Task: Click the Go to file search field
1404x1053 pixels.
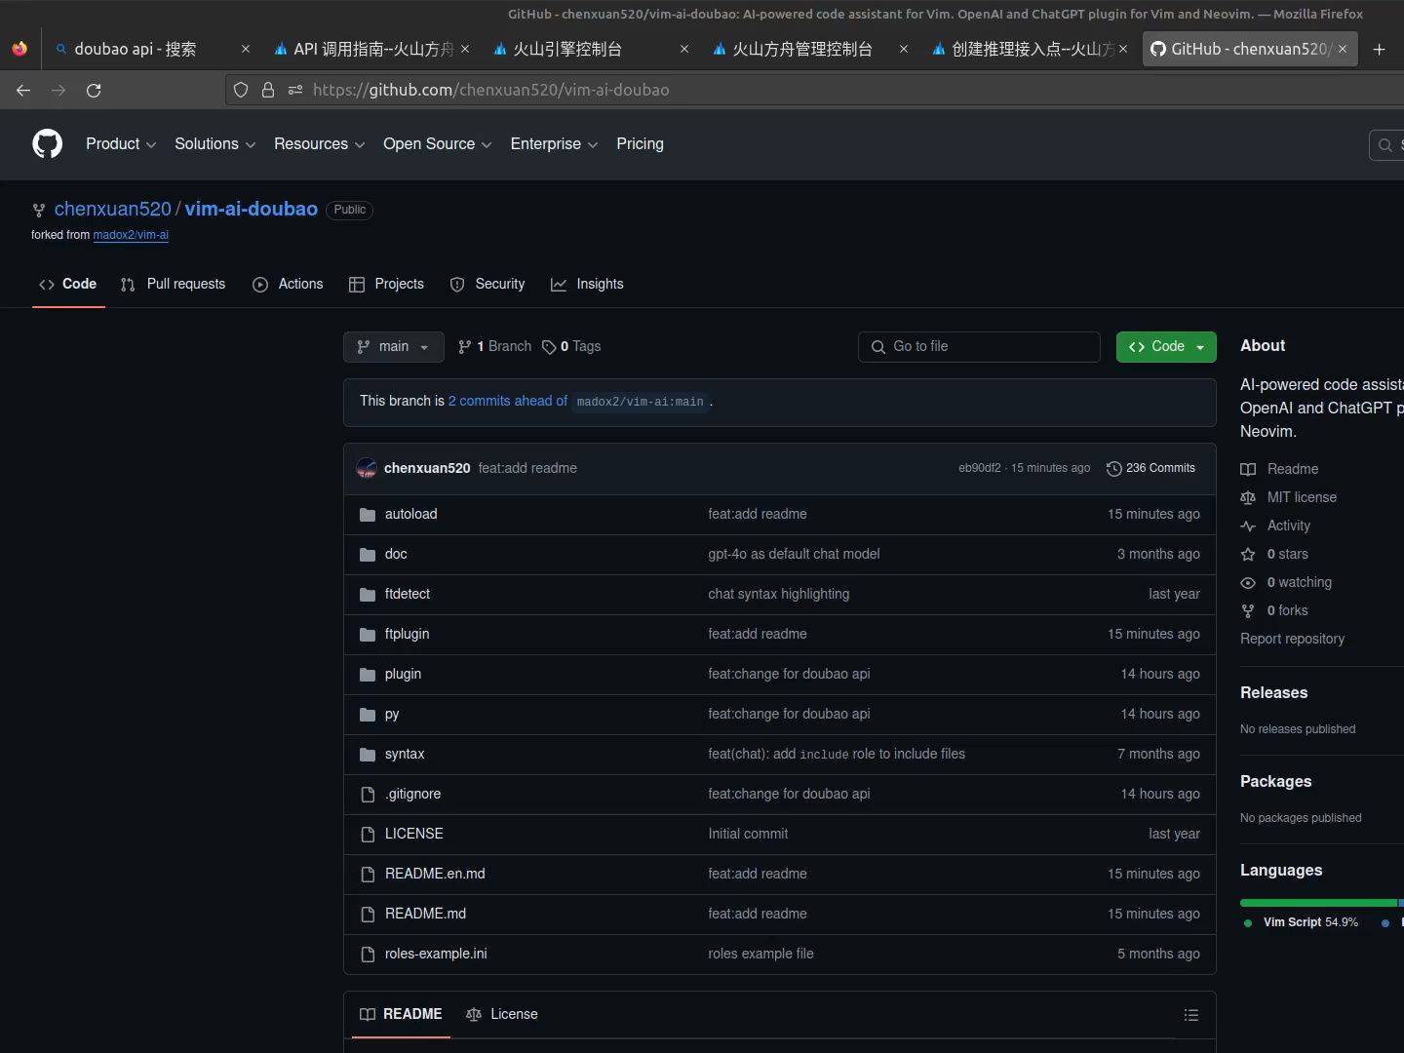Action: click(x=979, y=347)
